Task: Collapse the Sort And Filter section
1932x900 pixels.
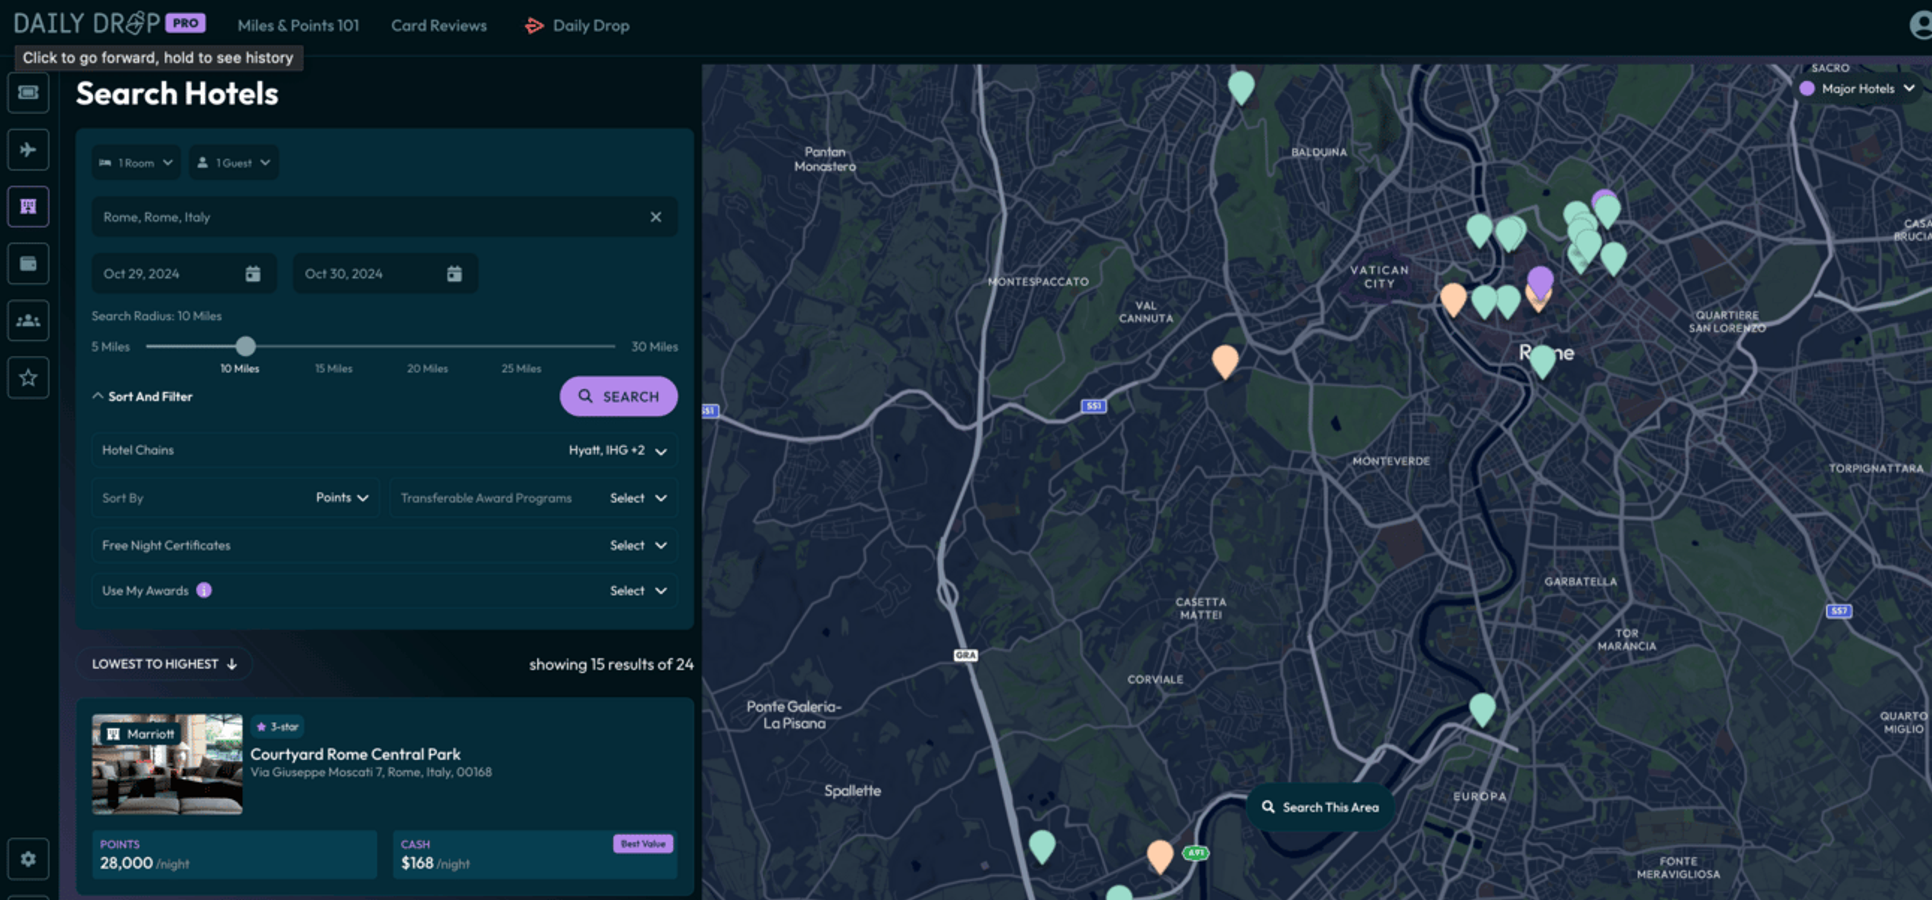Action: pos(142,397)
